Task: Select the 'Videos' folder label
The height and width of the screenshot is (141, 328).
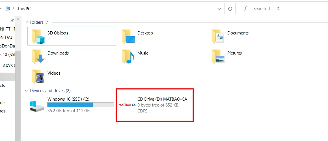Action: [54, 73]
